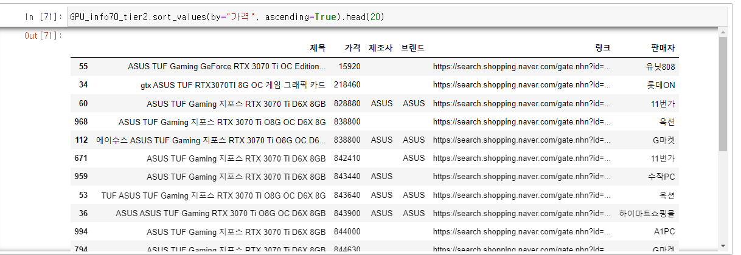Click seller 옥션 in row 968

[x=667, y=121]
